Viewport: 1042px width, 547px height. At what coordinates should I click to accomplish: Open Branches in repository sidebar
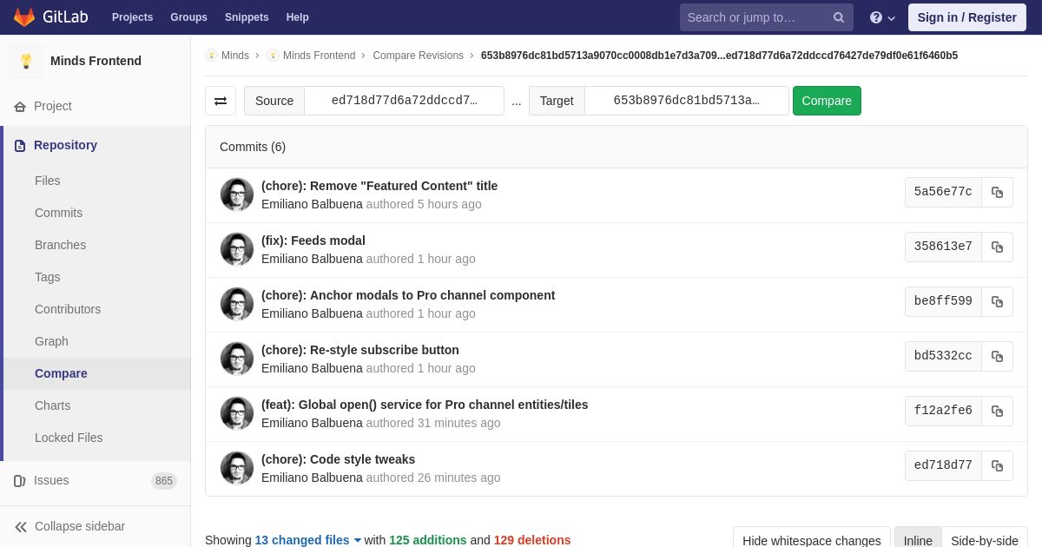click(60, 245)
